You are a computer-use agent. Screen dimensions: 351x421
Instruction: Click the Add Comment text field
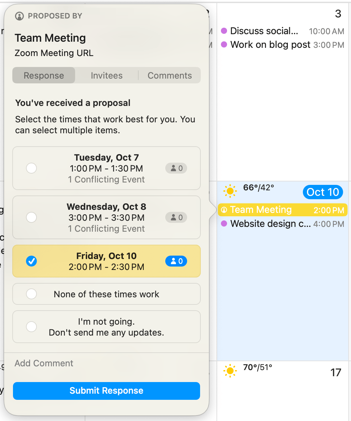(x=106, y=363)
